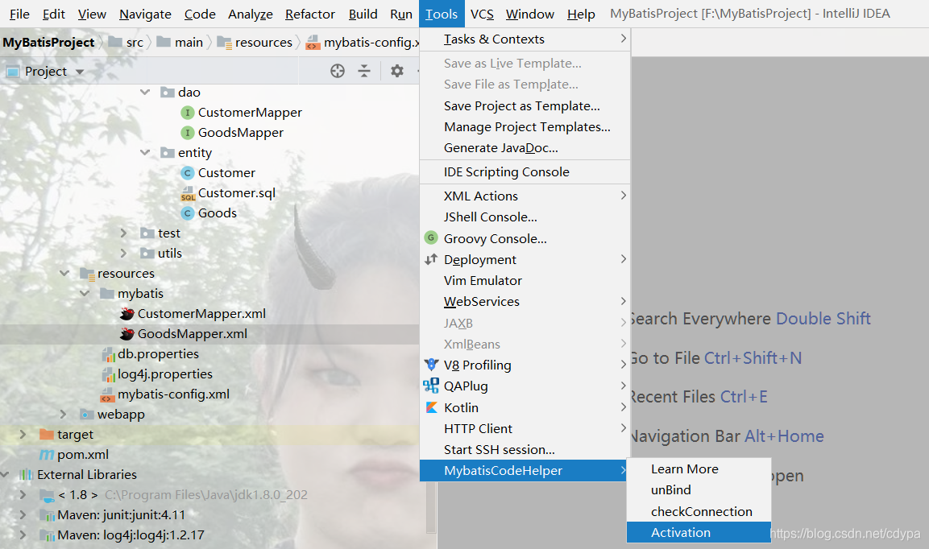Choose Save Project as Template...

(x=525, y=106)
